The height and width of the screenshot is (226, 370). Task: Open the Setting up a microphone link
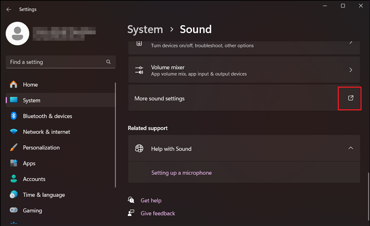coord(181,173)
